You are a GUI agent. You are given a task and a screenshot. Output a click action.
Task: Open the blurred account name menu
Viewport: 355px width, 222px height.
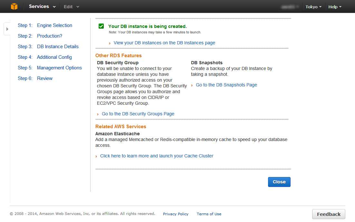pyautogui.click(x=290, y=7)
